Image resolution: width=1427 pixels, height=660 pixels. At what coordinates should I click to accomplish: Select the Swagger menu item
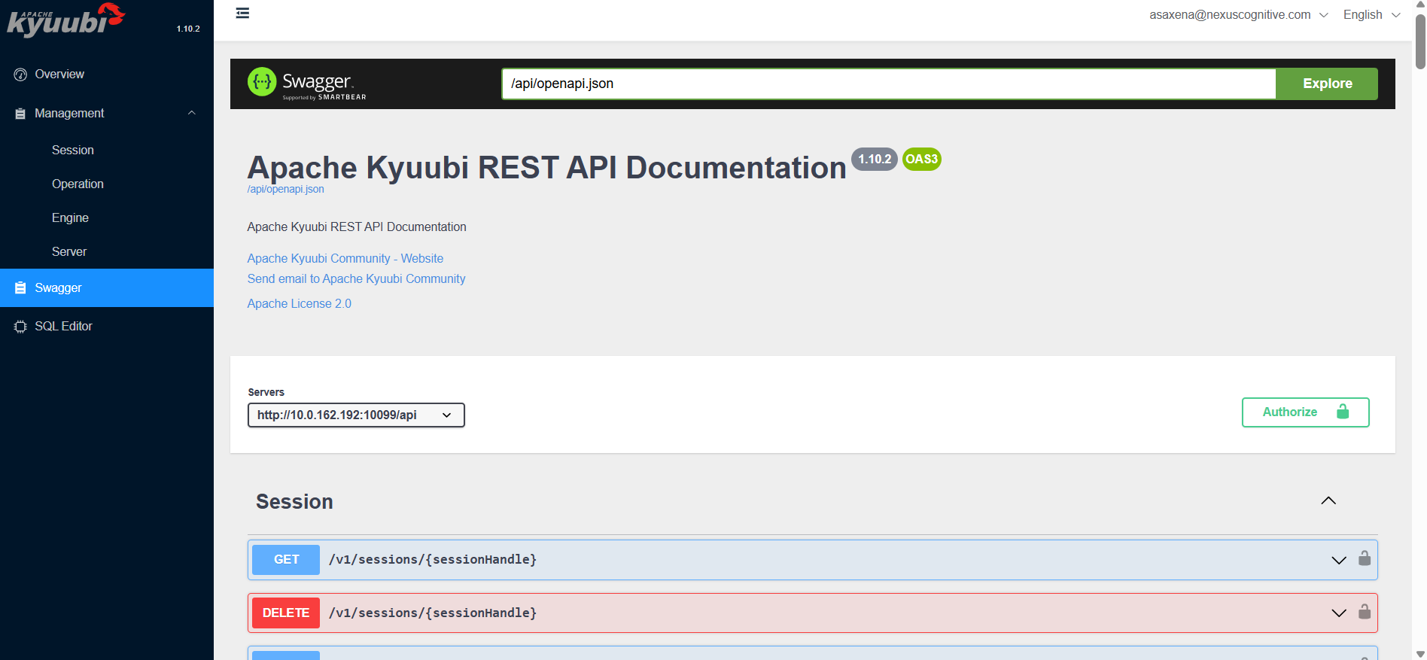(x=107, y=288)
